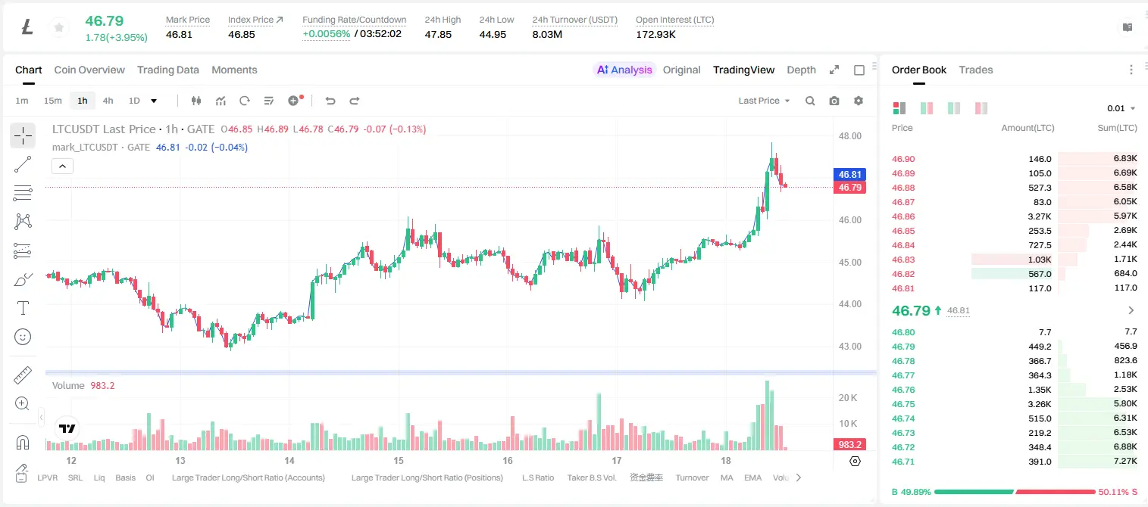Switch chart to Depth view
This screenshot has width=1148, height=507.
tap(801, 70)
